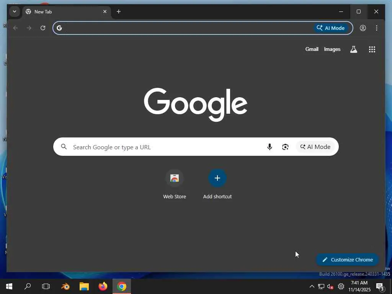Screen dimensions: 392x294
Task: Open the settings gear in system tray
Action: coord(341,286)
